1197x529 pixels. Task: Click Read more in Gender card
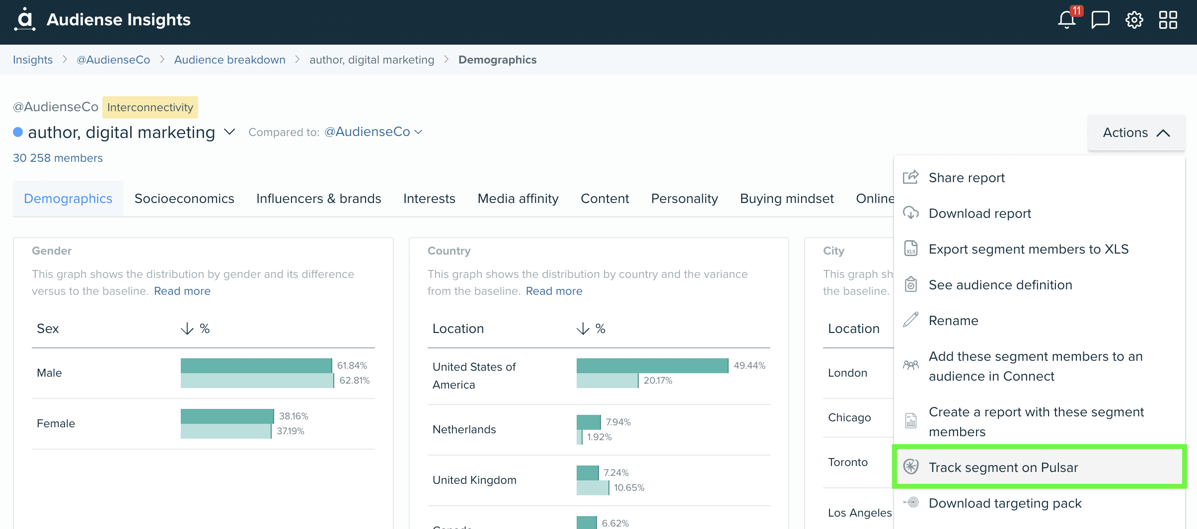click(x=182, y=291)
